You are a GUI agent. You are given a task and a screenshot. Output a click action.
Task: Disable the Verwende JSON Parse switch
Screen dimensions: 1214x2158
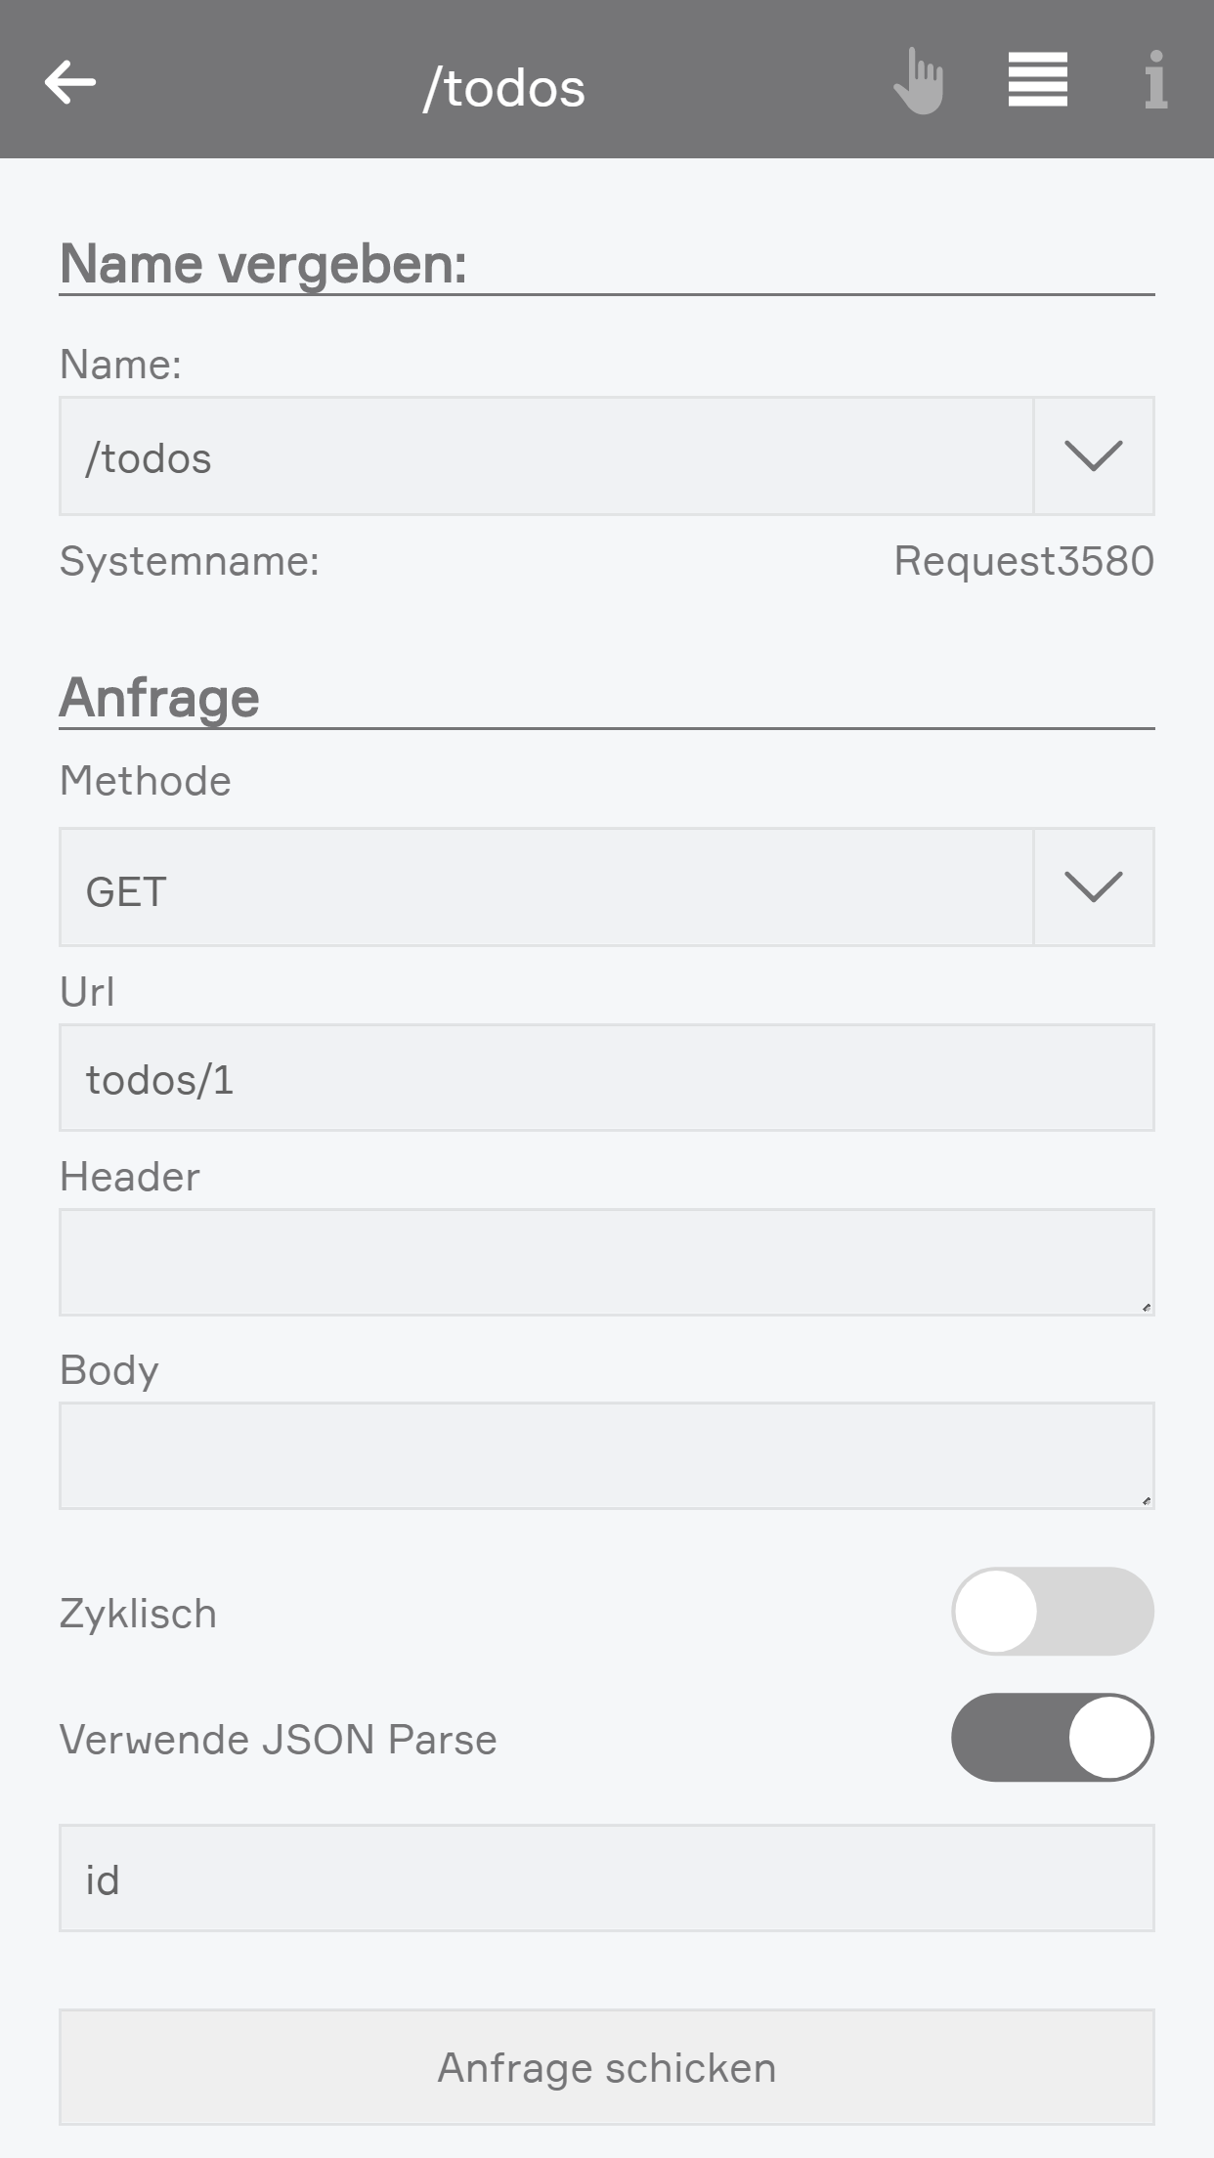point(1052,1737)
